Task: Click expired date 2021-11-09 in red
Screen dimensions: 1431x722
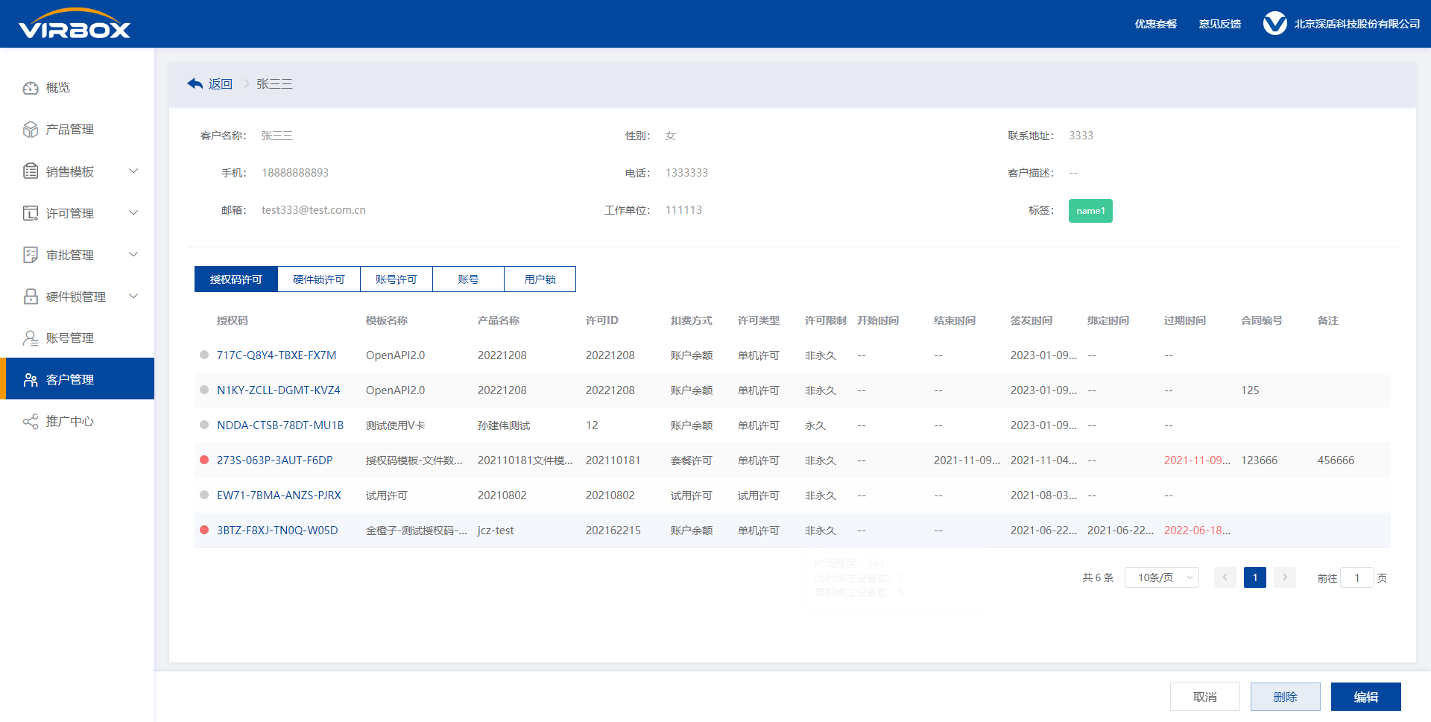Action: (1197, 460)
